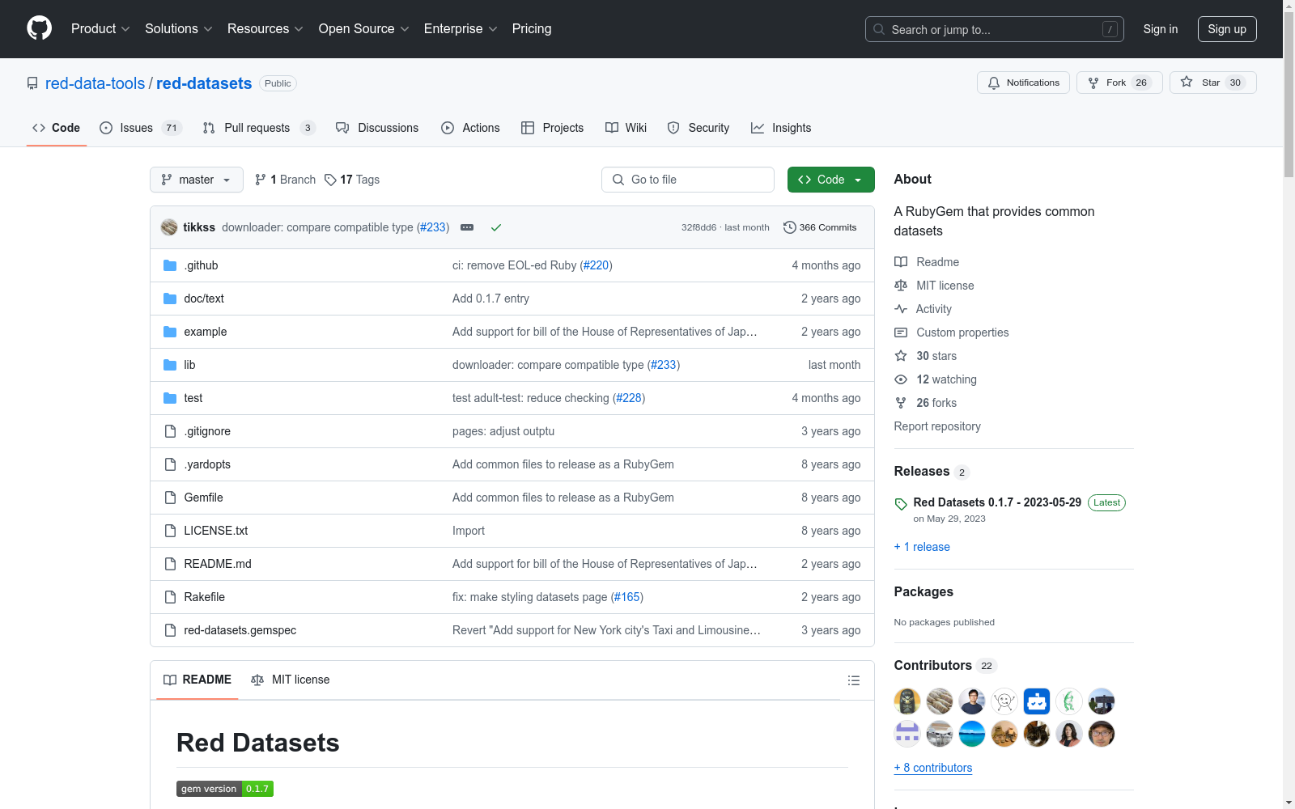Open the test folder icon

[x=170, y=398]
